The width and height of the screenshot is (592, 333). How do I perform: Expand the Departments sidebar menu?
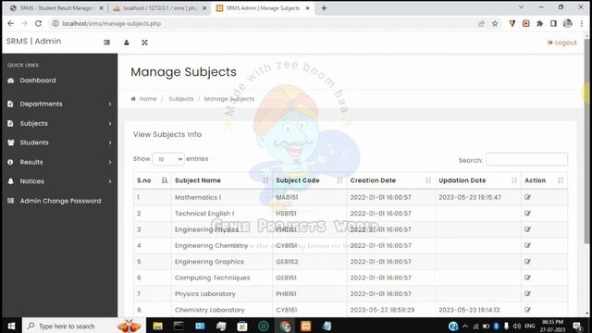[x=110, y=104]
